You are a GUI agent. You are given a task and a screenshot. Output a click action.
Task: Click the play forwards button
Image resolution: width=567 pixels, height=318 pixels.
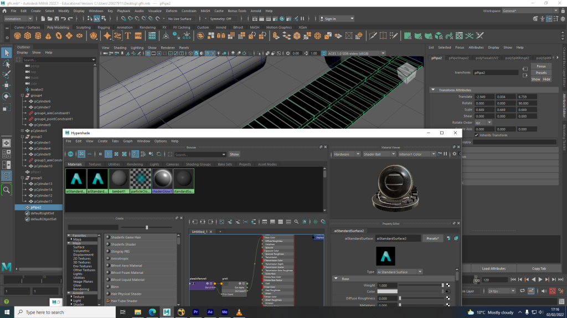point(540,279)
